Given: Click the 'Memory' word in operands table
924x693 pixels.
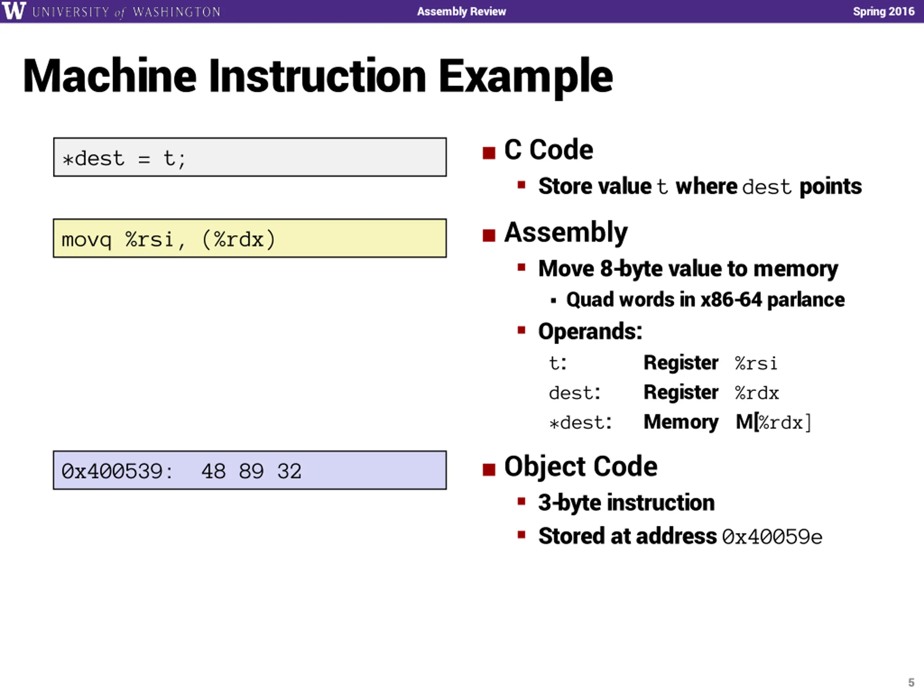Looking at the screenshot, I should pyautogui.click(x=681, y=422).
